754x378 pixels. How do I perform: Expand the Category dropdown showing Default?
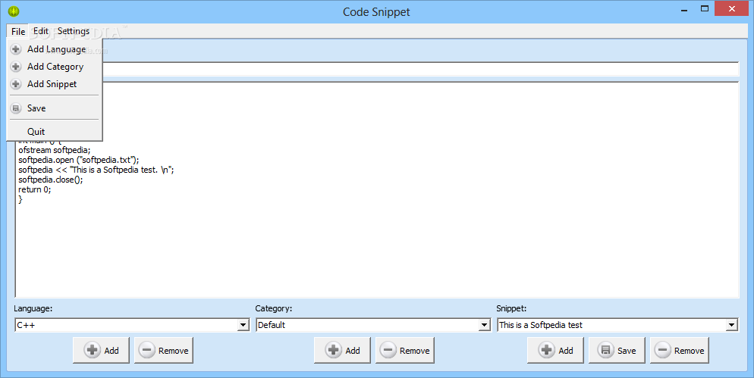coord(484,325)
